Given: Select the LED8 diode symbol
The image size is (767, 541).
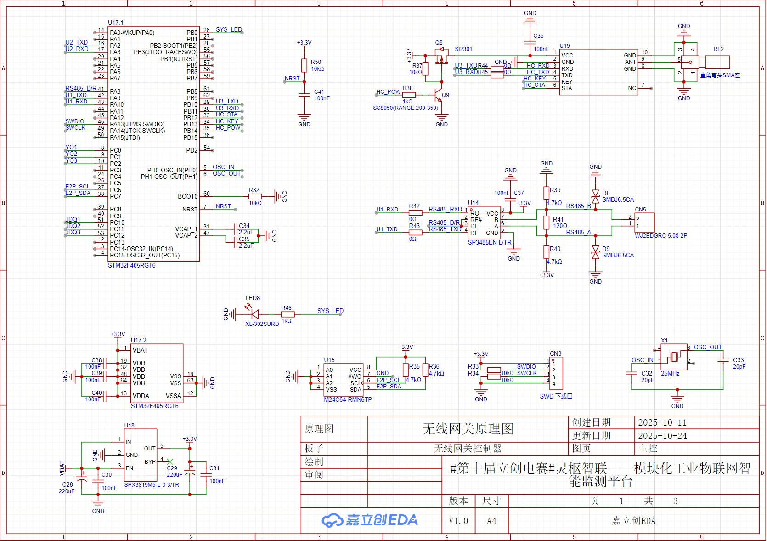Looking at the screenshot, I should [x=254, y=314].
